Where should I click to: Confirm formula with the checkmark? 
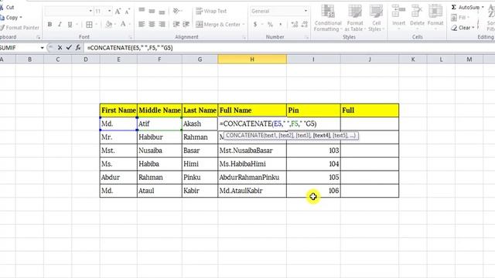coord(69,48)
